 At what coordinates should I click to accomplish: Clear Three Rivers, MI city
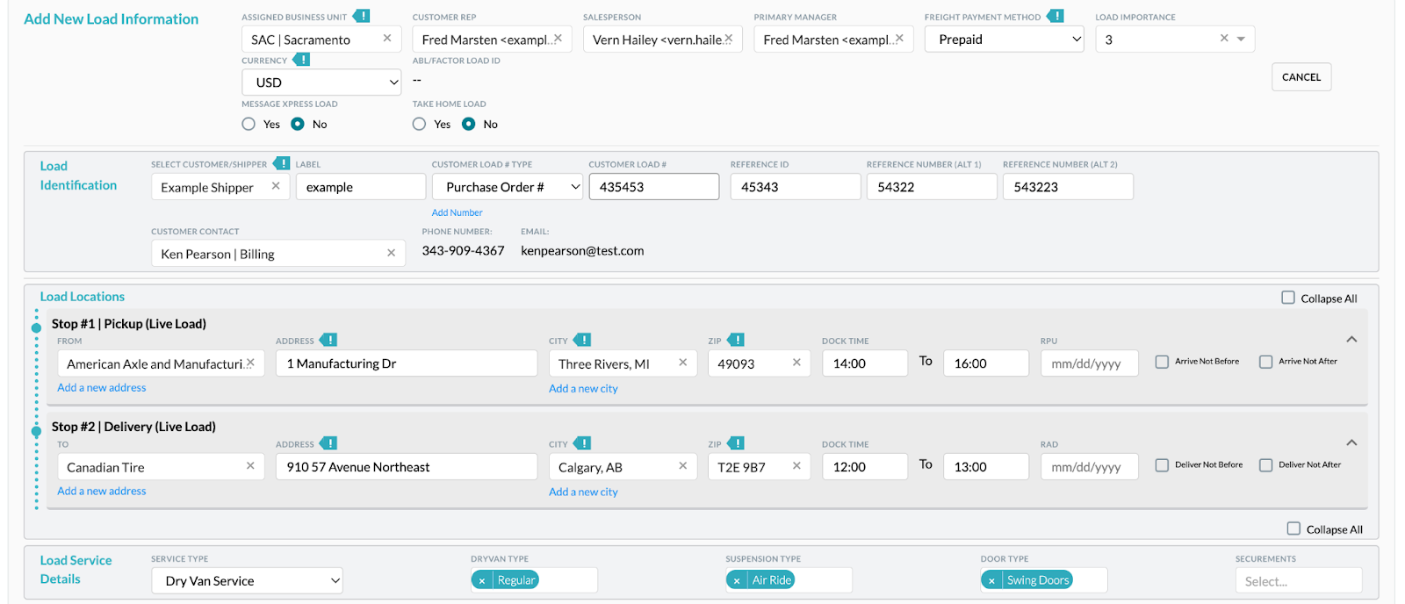pyautogui.click(x=682, y=363)
